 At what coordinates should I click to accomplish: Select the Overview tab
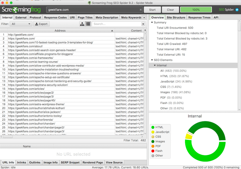(157, 17)
